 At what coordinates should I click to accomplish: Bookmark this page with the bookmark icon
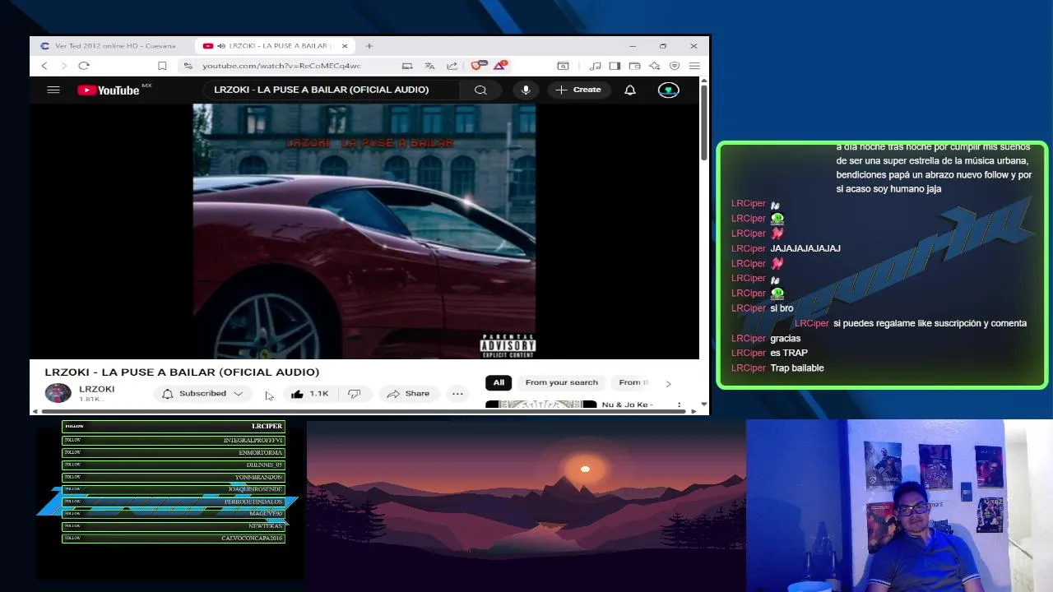[162, 66]
